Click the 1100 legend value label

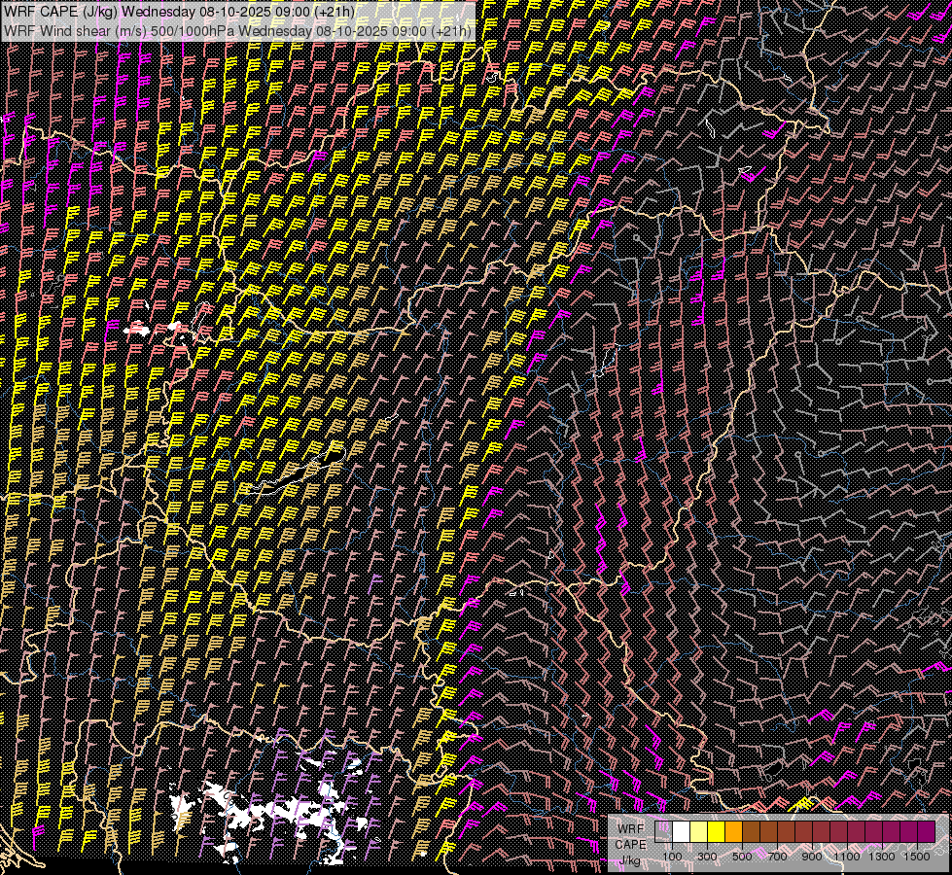(x=846, y=857)
